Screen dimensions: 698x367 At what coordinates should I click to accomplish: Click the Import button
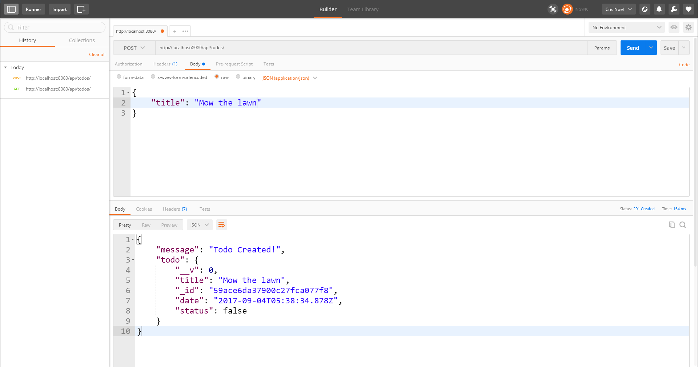click(x=59, y=9)
